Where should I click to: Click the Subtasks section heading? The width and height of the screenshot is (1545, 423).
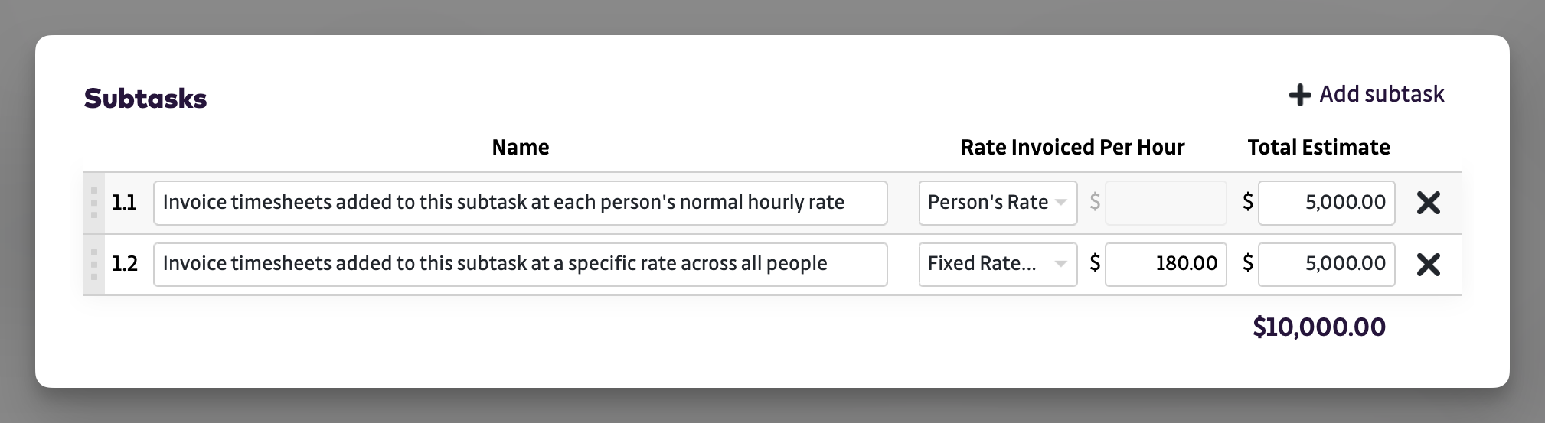[x=145, y=99]
